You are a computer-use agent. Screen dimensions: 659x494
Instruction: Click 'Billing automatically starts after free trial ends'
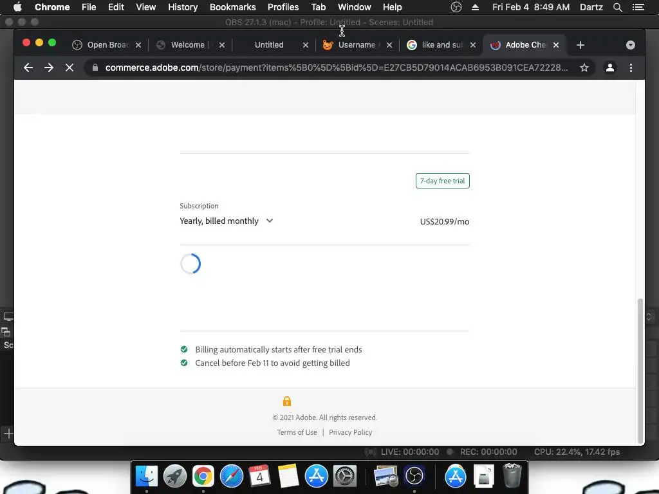coord(278,349)
